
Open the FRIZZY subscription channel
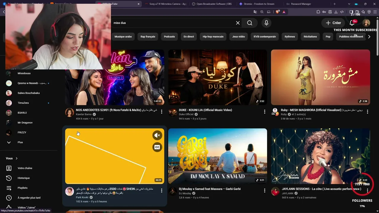pos(29,132)
